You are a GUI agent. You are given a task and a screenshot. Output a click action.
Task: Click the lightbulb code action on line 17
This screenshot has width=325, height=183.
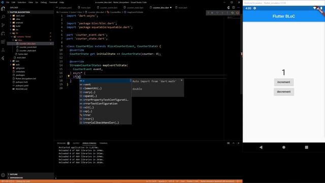[x=69, y=76]
